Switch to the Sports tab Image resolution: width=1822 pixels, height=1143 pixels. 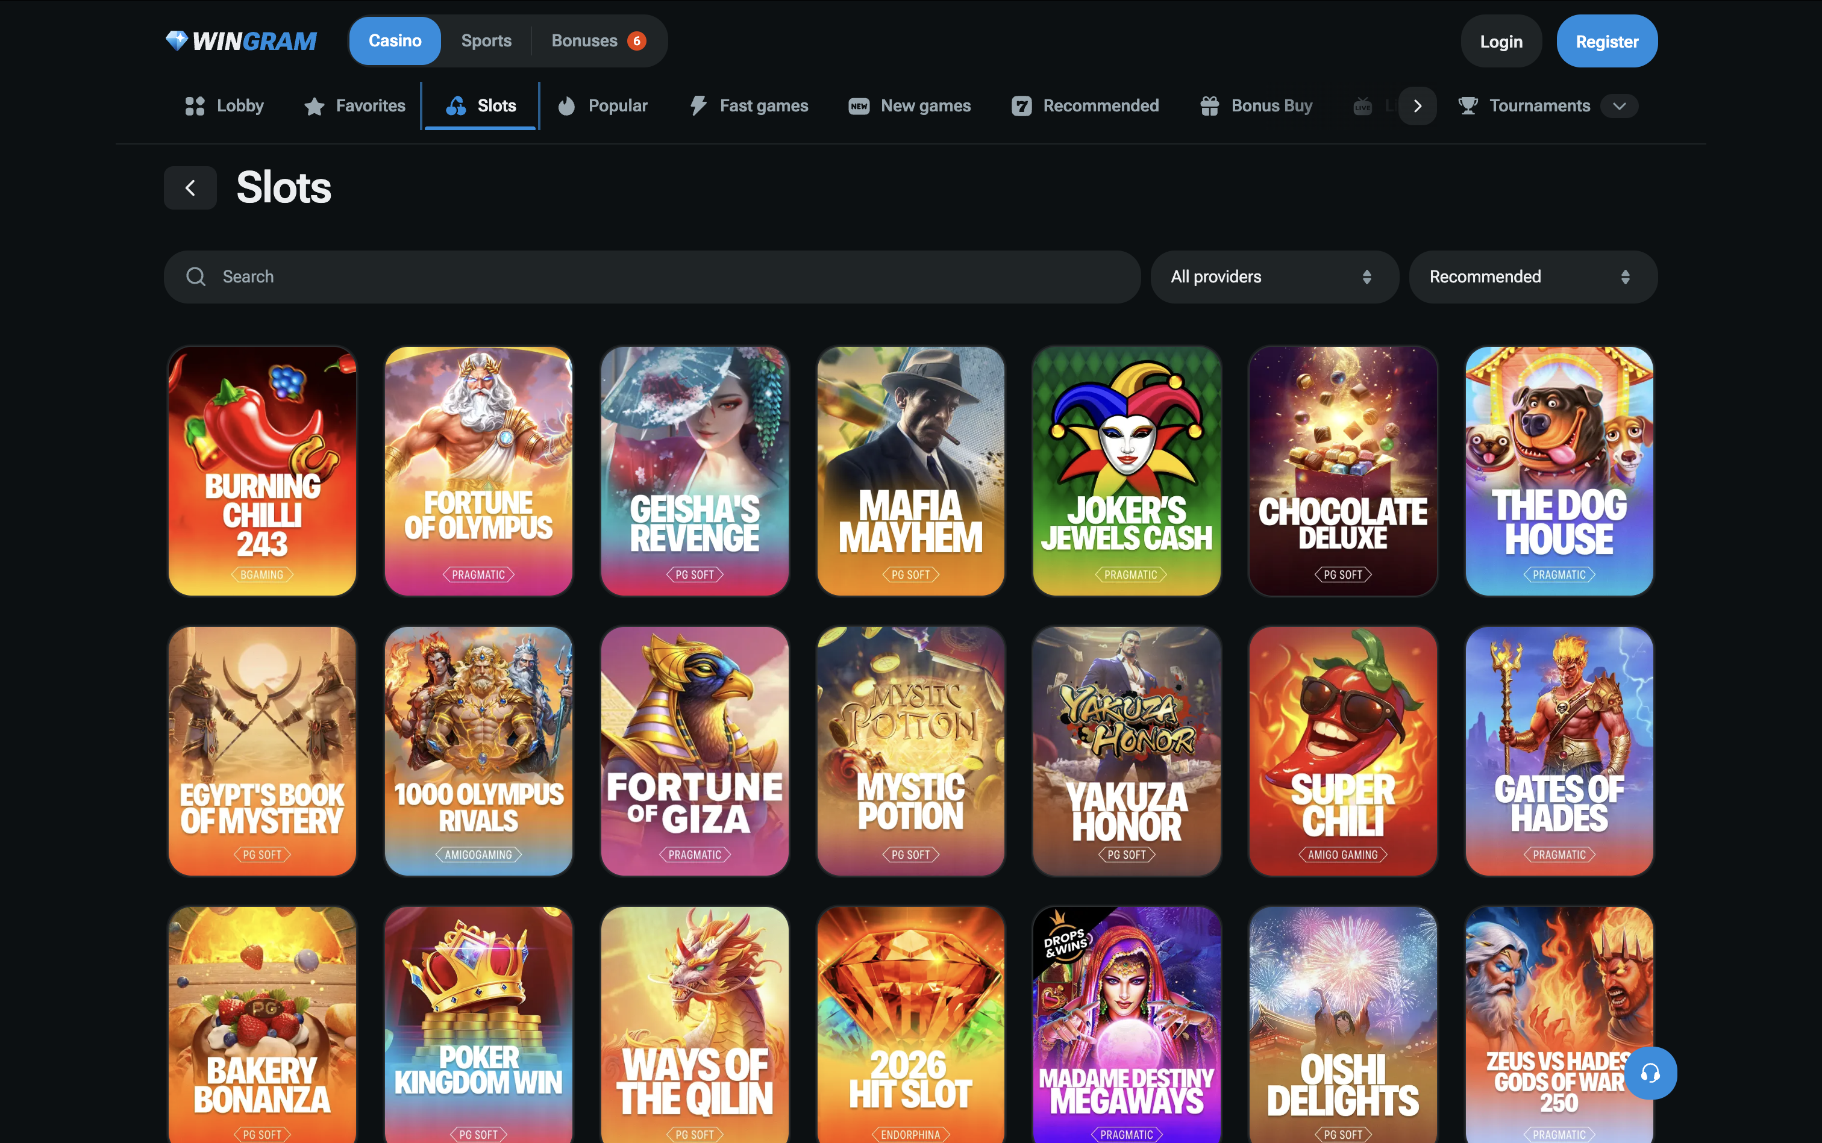pyautogui.click(x=486, y=41)
